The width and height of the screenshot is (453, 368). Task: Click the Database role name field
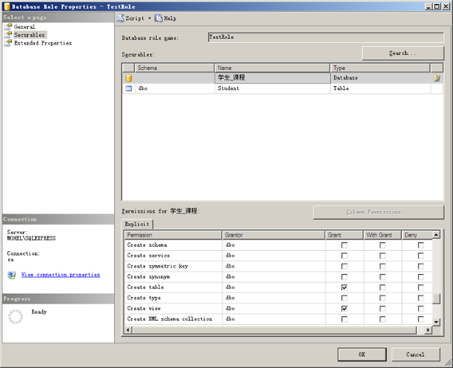(x=325, y=37)
